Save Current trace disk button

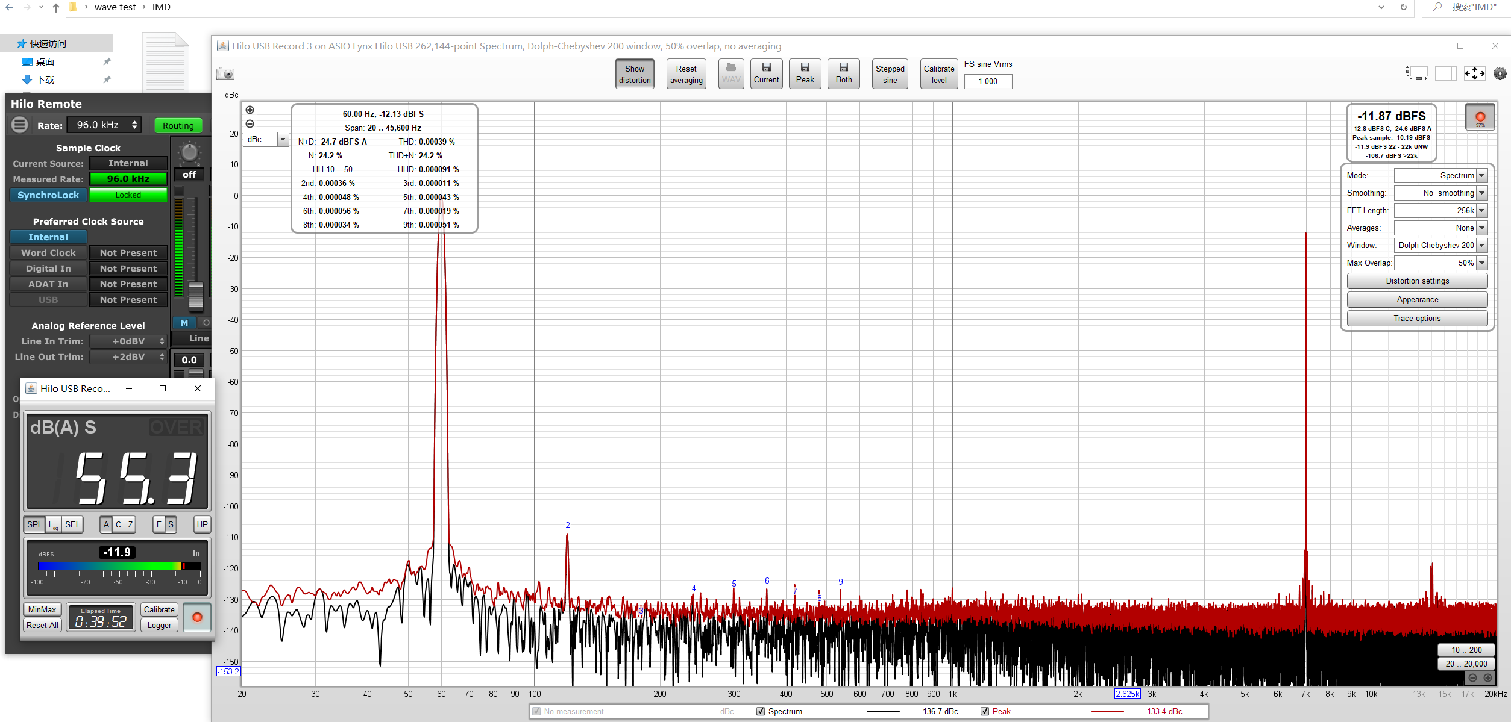pos(766,73)
